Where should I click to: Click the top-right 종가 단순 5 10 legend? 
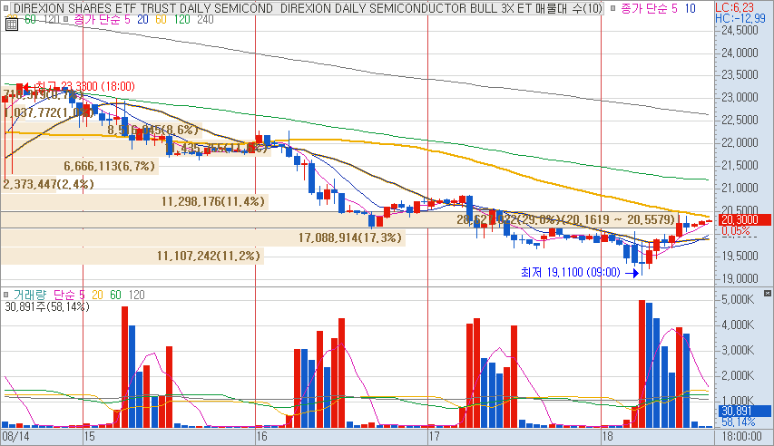[x=658, y=8]
